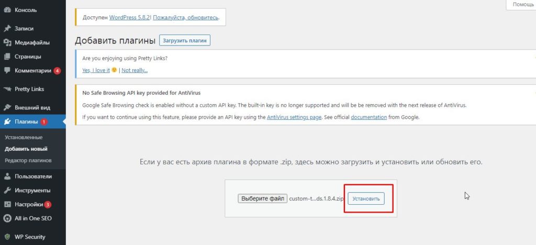Click the Консоль dashboard icon
The image size is (536, 245).
pos(7,10)
